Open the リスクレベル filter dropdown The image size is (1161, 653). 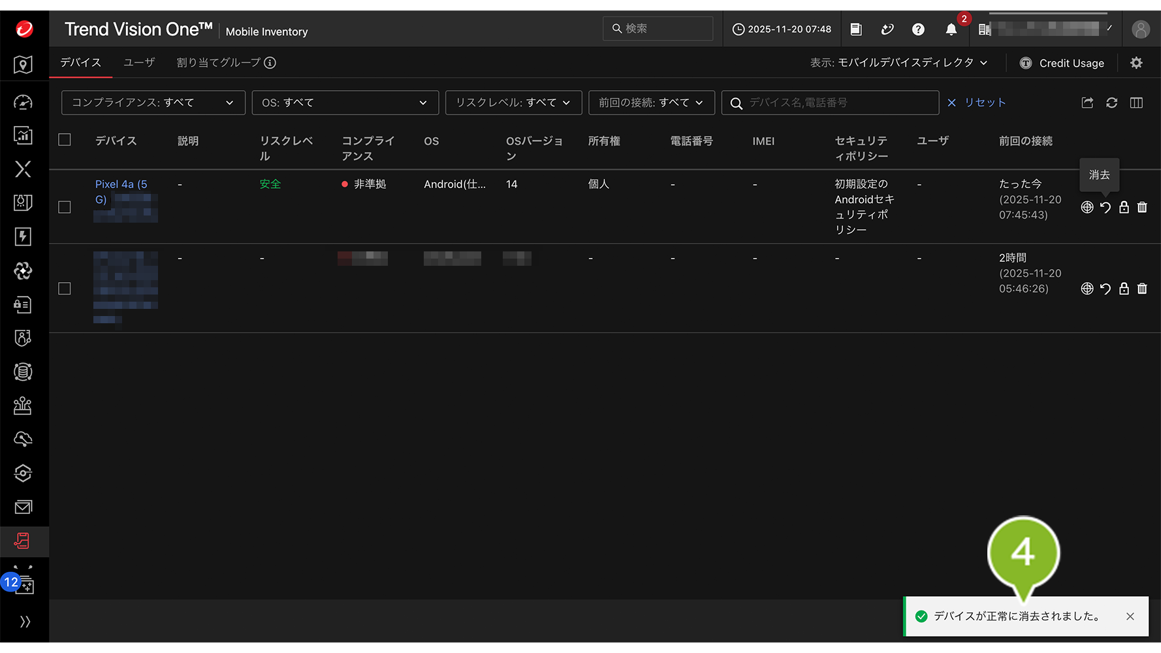pyautogui.click(x=513, y=103)
